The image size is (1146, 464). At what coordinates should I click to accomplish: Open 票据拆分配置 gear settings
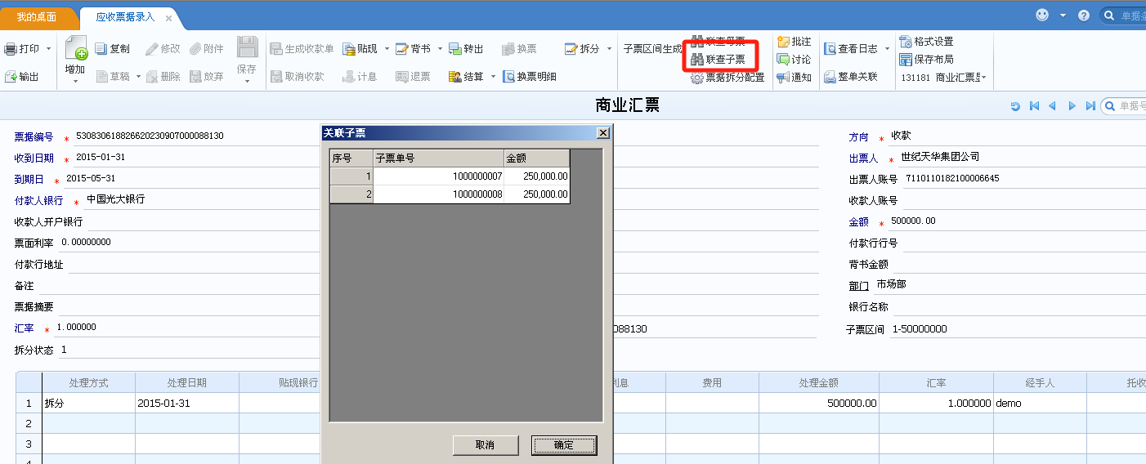coord(697,78)
